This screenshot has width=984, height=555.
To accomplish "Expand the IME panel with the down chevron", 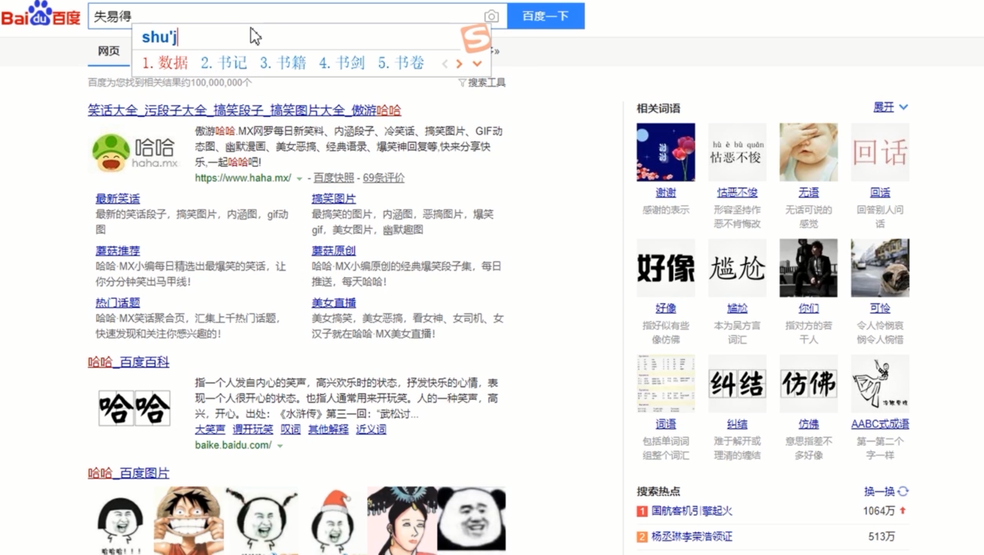I will [x=477, y=65].
